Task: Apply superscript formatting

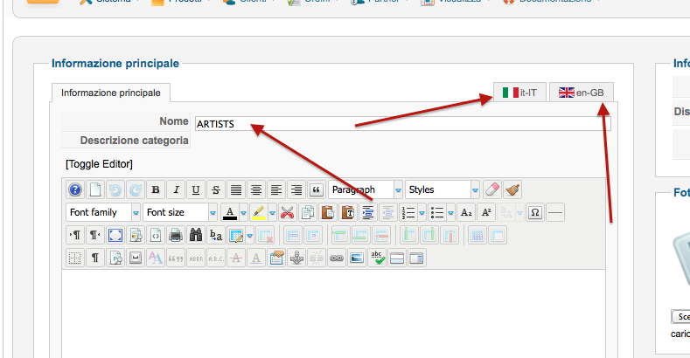Action: tap(486, 212)
